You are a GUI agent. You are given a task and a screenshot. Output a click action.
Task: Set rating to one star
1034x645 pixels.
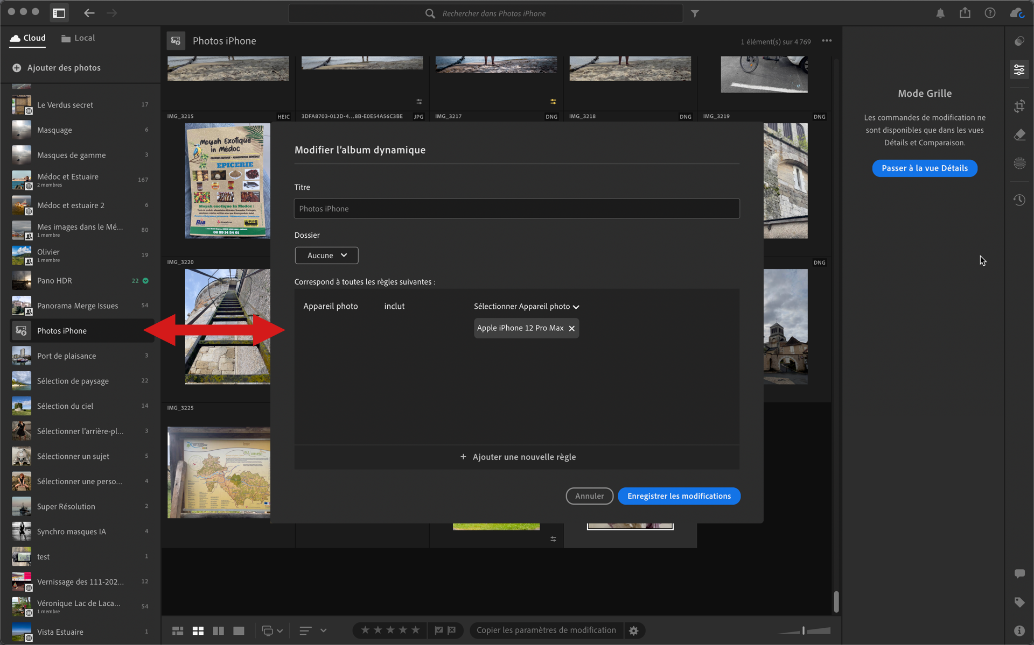(x=365, y=630)
